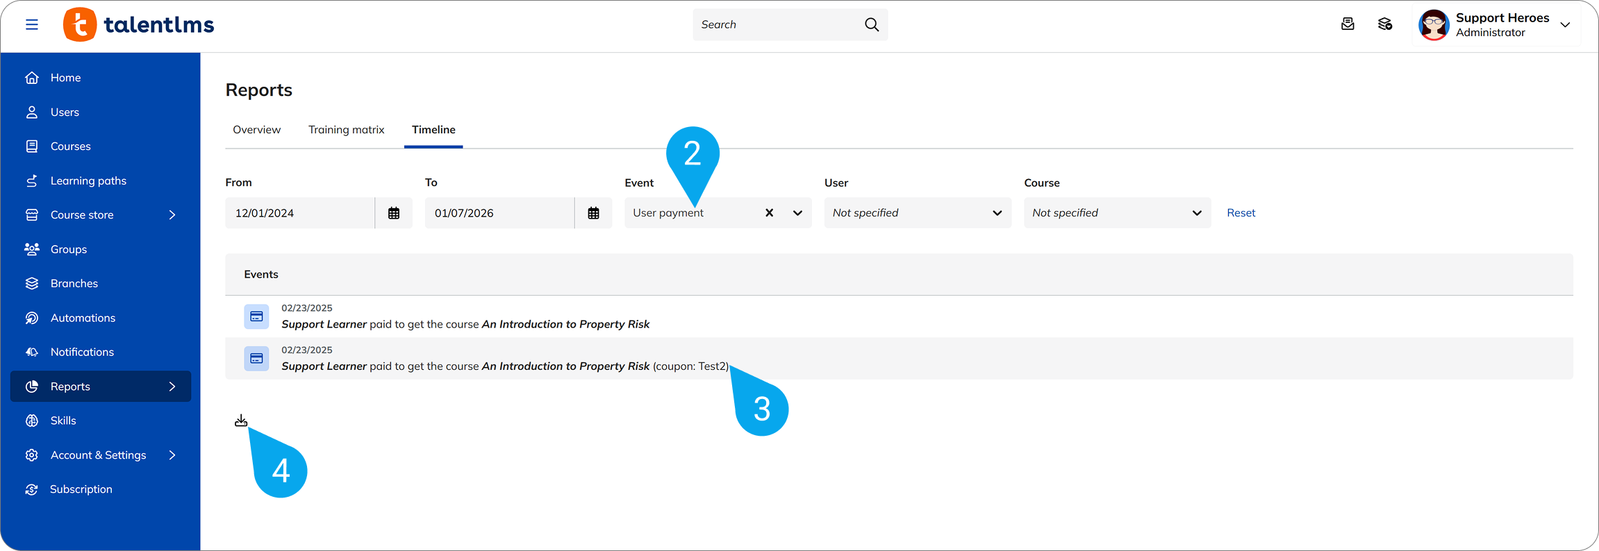
Task: Expand the Course store submenu chevron
Action: click(x=172, y=215)
